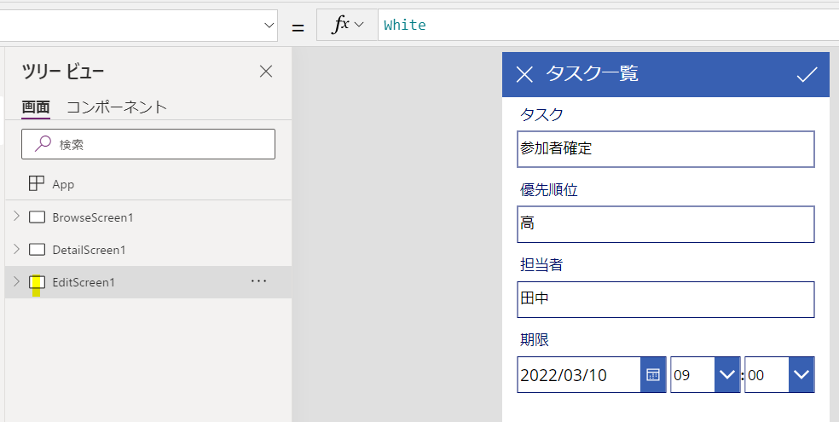Expand the EditScreen1 tree node
This screenshot has width=839, height=422.
click(x=16, y=282)
